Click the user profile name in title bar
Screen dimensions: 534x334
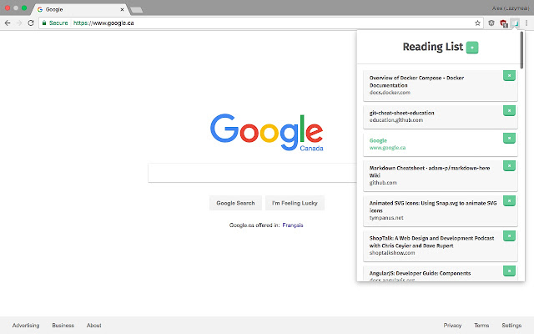(x=510, y=8)
